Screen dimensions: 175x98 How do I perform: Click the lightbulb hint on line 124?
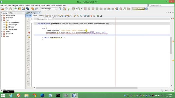click(x=29, y=38)
